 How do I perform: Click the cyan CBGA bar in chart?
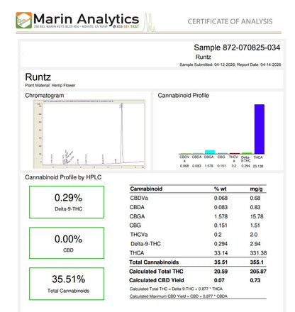[210, 152]
